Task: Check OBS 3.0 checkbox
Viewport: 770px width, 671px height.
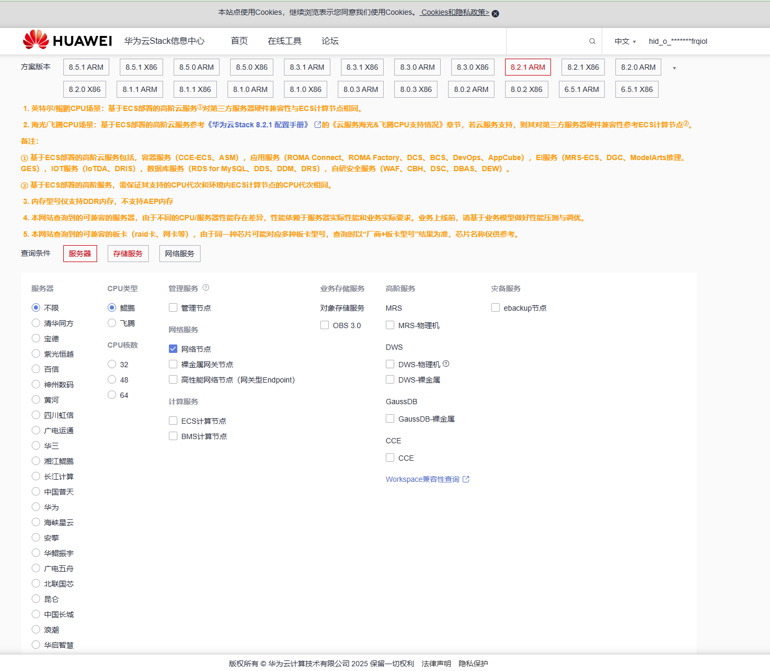Action: (x=325, y=325)
